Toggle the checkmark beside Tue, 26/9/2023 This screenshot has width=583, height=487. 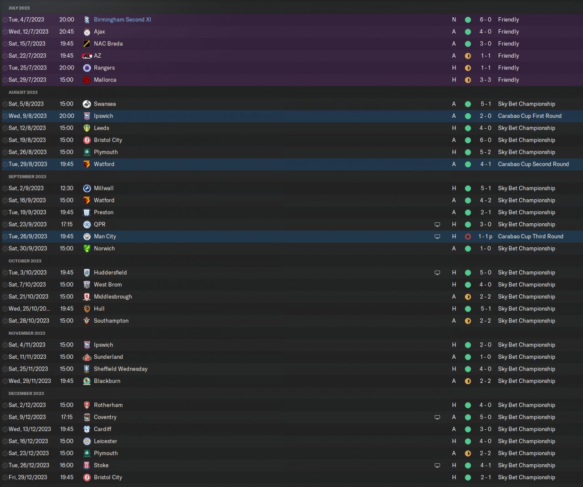5,237
